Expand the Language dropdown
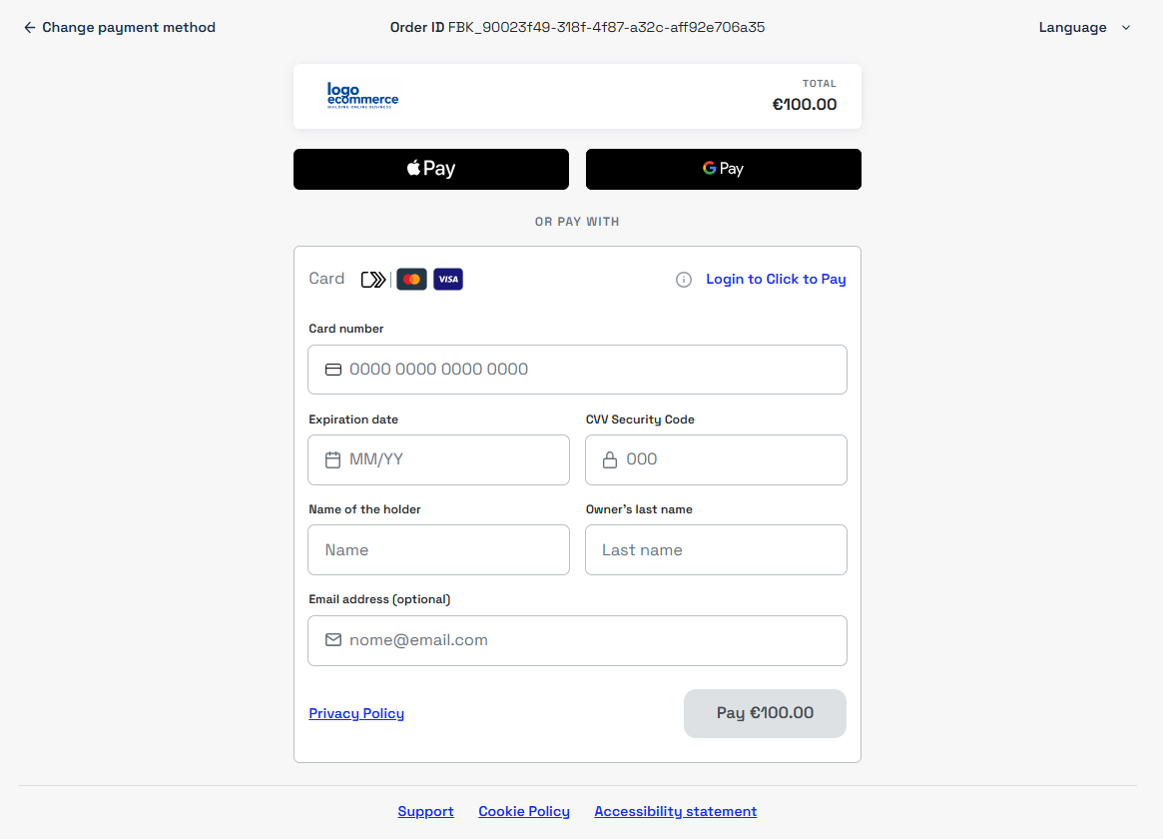 pyautogui.click(x=1084, y=27)
